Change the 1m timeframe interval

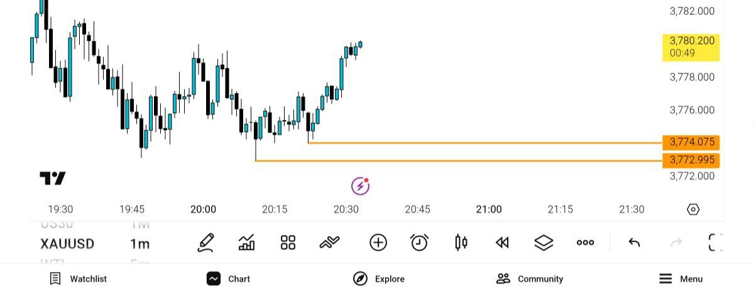pyautogui.click(x=139, y=244)
